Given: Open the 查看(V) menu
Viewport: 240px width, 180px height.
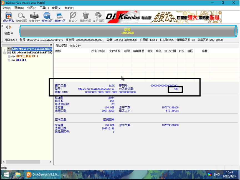Looking at the screenshot, I should 57,8.
